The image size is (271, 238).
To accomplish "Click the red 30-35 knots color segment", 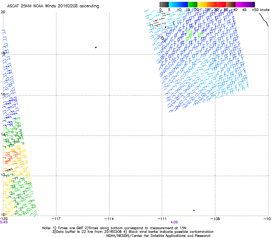I will click(221, 4).
